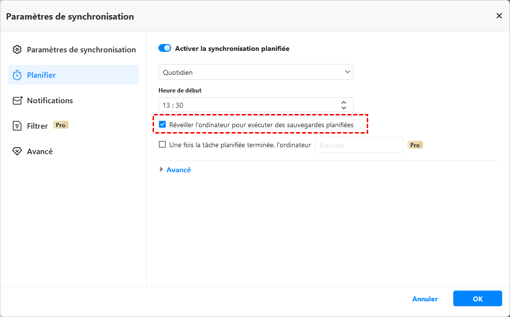The height and width of the screenshot is (317, 510).
Task: Click the Annuler button
Action: click(425, 299)
